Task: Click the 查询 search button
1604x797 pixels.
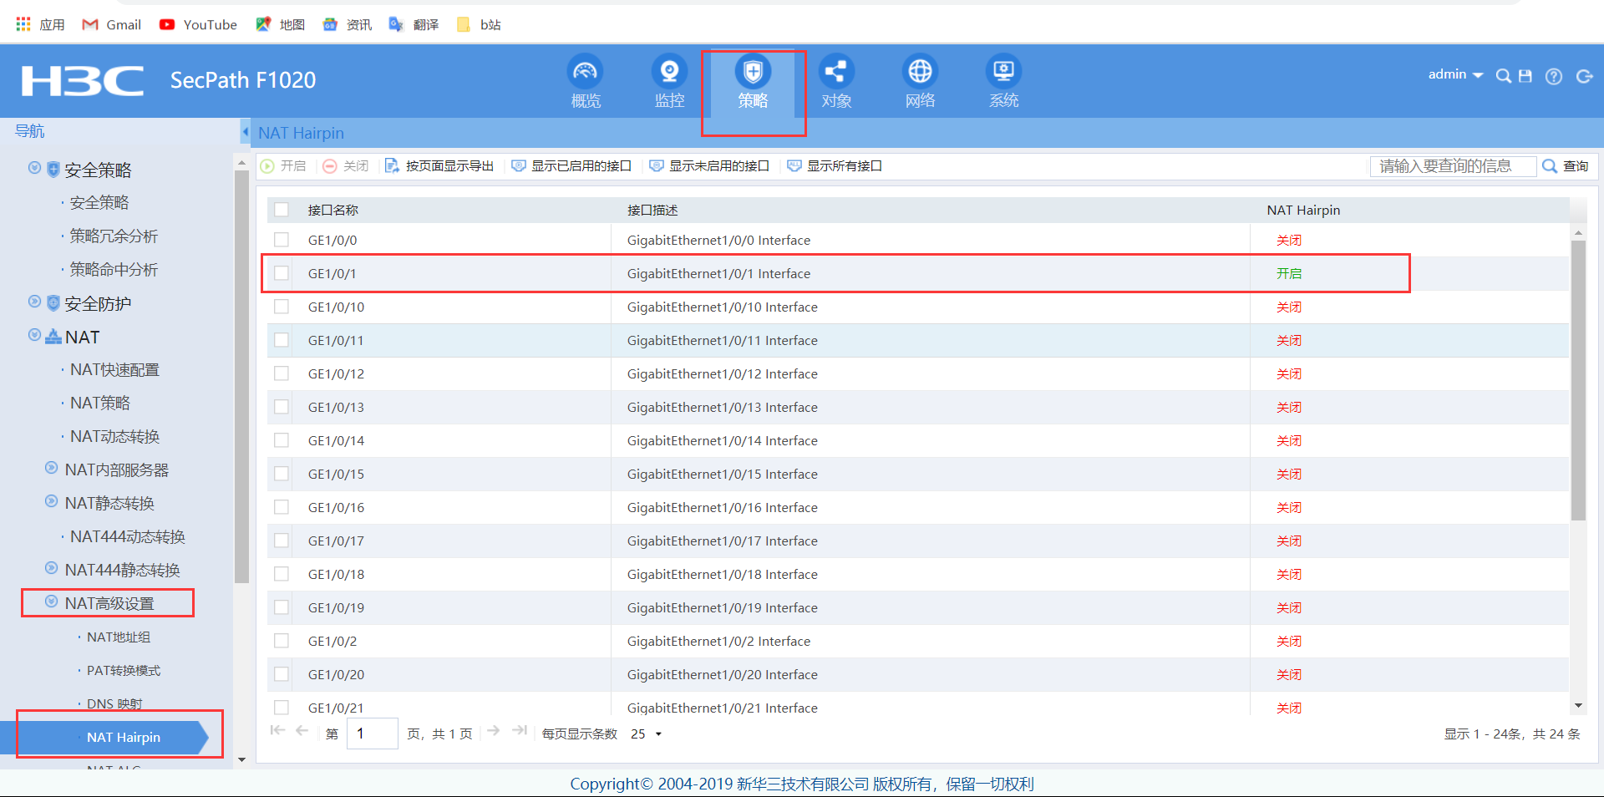Action: point(1566,166)
